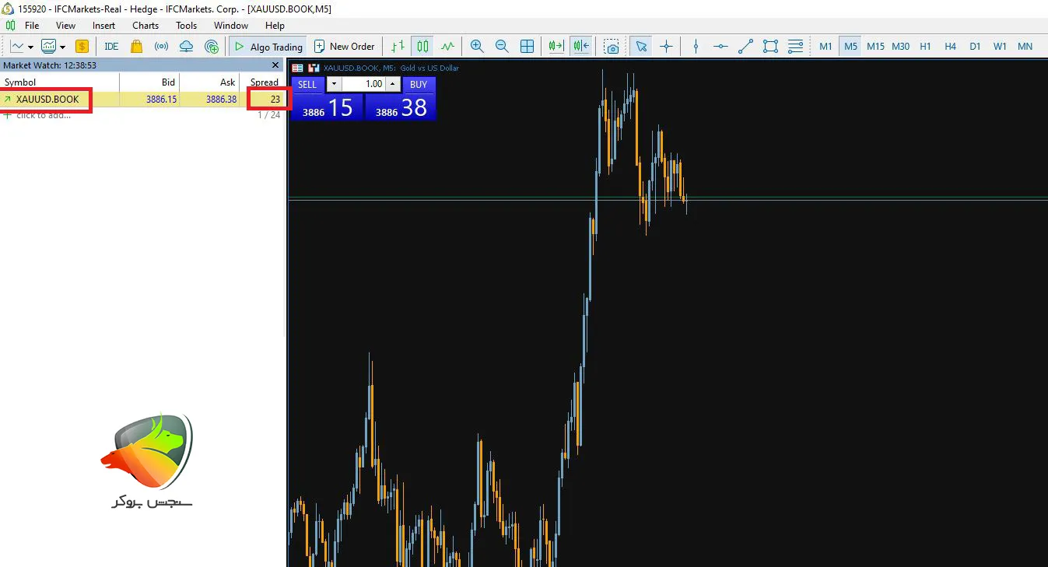Click the zoom out magnifier icon
This screenshot has width=1048, height=567.
[x=502, y=47]
